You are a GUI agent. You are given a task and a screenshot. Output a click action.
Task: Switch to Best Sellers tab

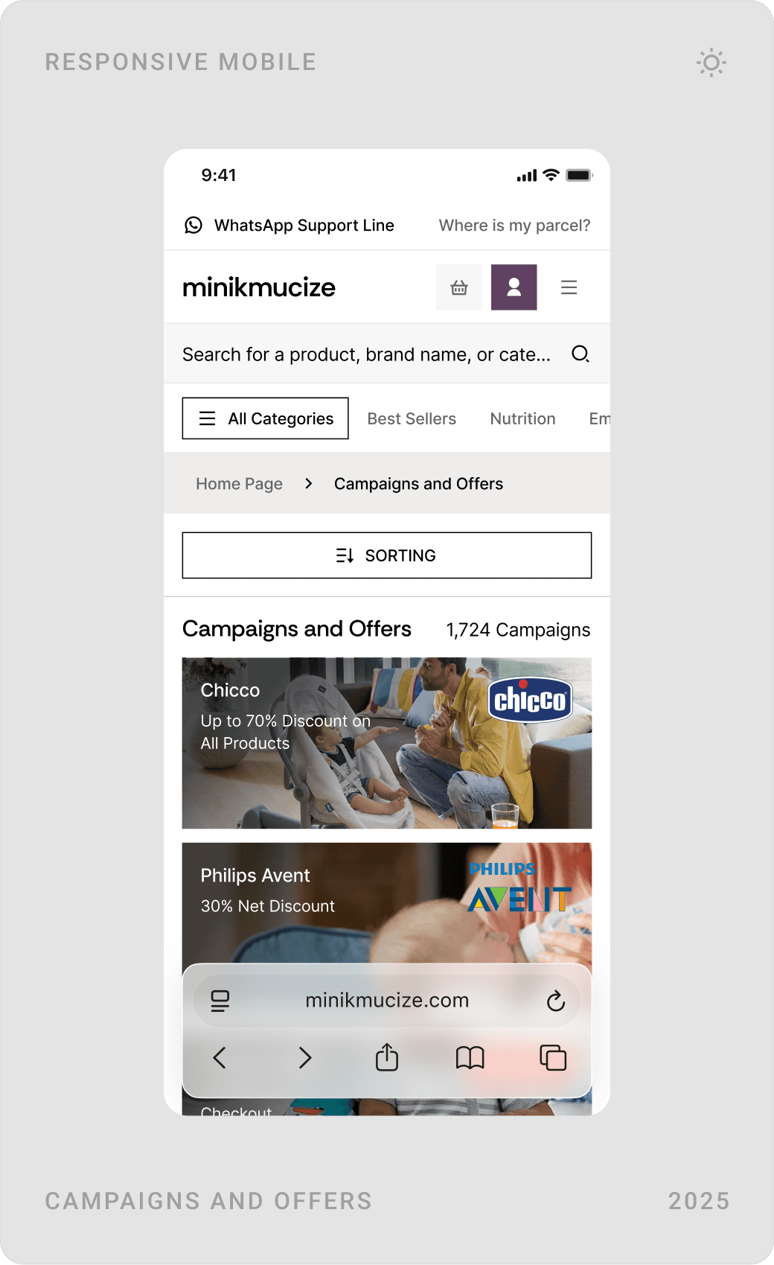pyautogui.click(x=412, y=418)
